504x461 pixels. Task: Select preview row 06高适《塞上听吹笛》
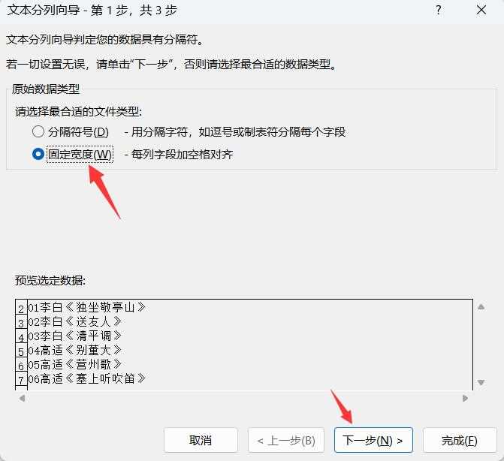pyautogui.click(x=87, y=378)
